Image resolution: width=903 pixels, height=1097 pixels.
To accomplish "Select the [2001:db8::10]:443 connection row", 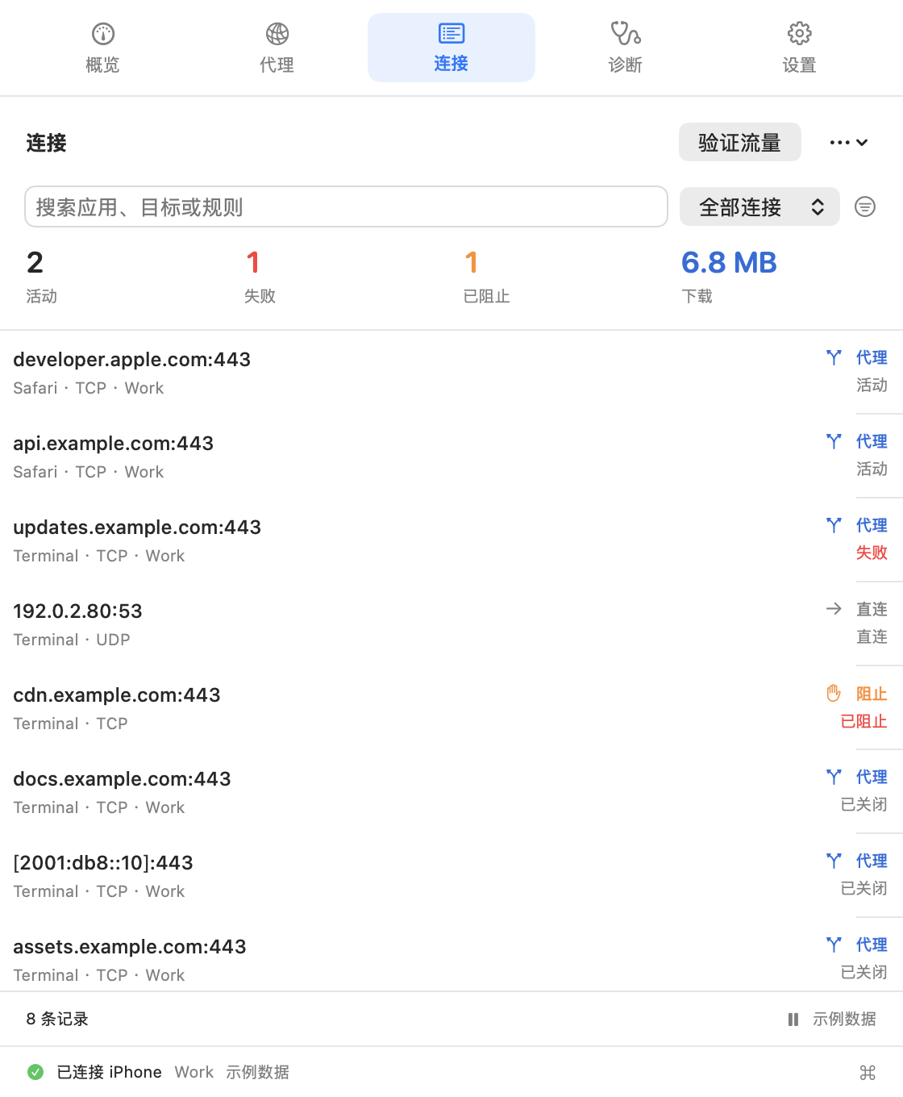I will [x=451, y=876].
